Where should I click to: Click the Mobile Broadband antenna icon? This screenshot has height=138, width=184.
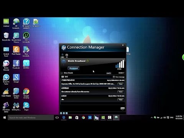click(x=64, y=62)
